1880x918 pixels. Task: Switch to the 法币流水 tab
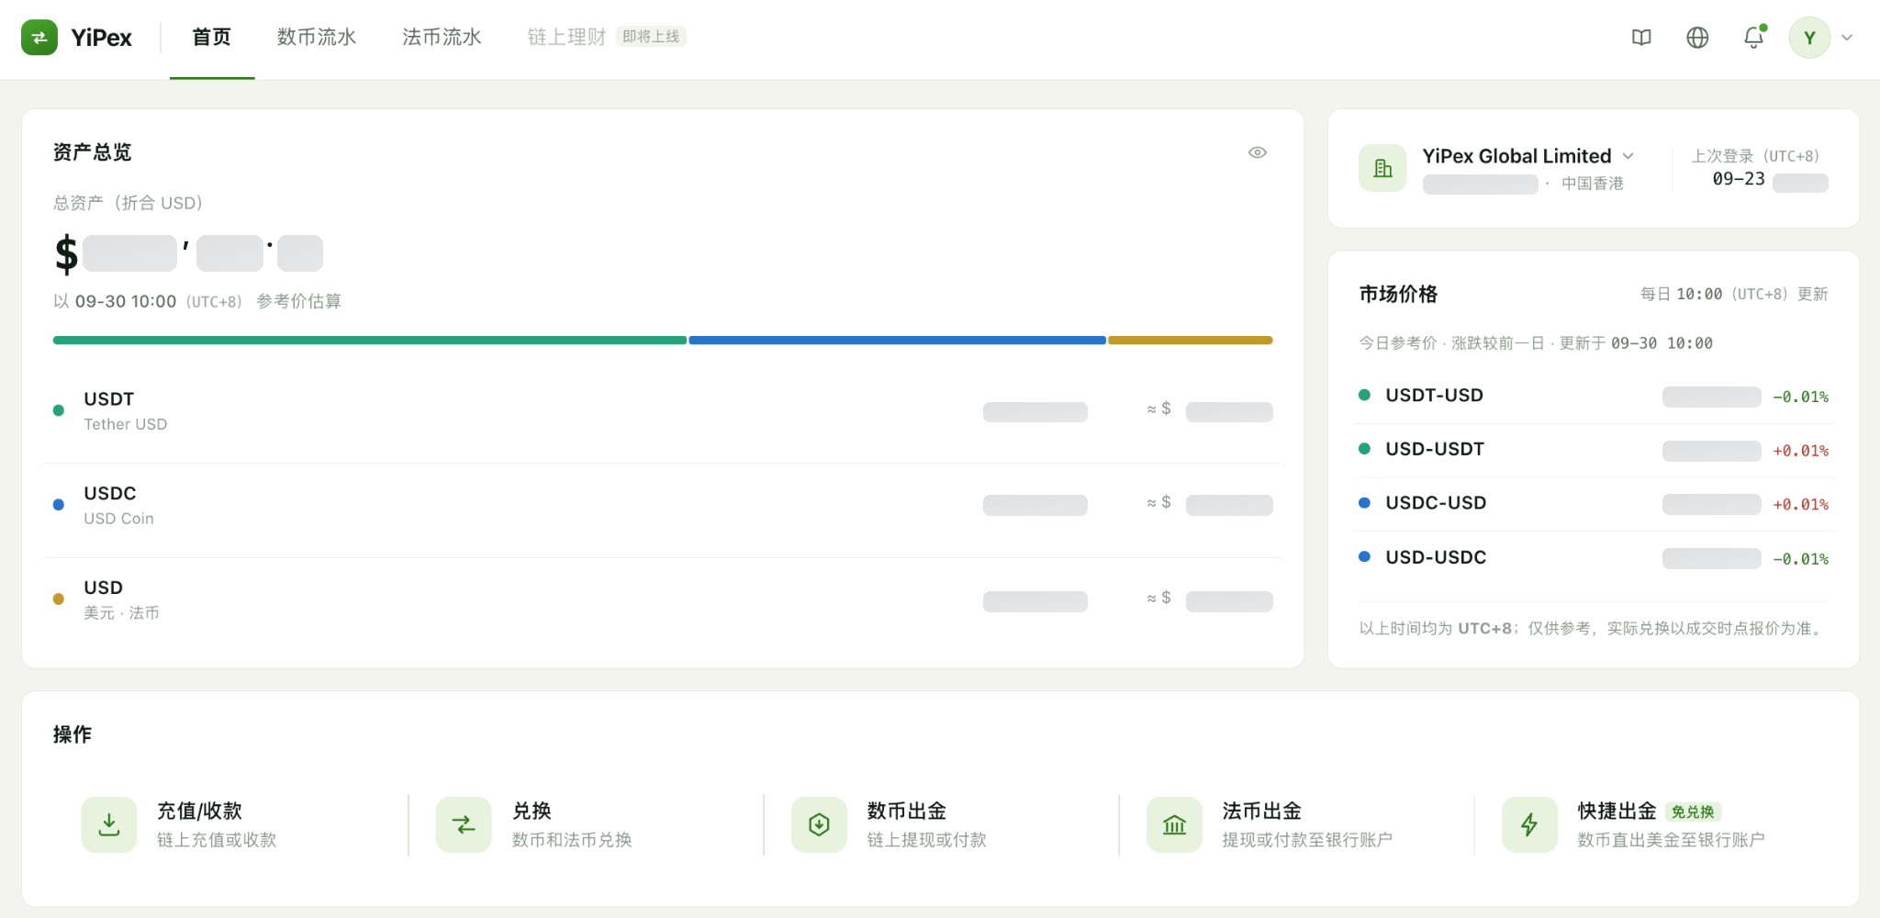click(x=442, y=38)
